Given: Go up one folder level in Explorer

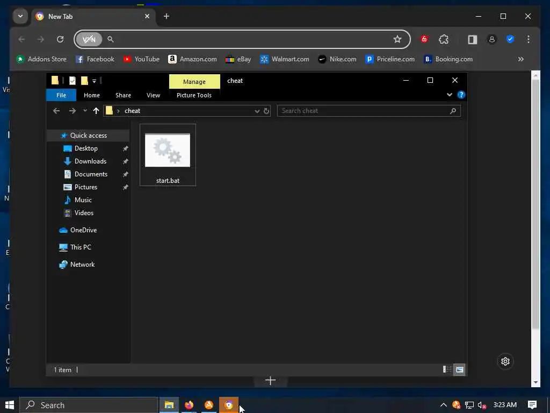Looking at the screenshot, I should pos(96,111).
